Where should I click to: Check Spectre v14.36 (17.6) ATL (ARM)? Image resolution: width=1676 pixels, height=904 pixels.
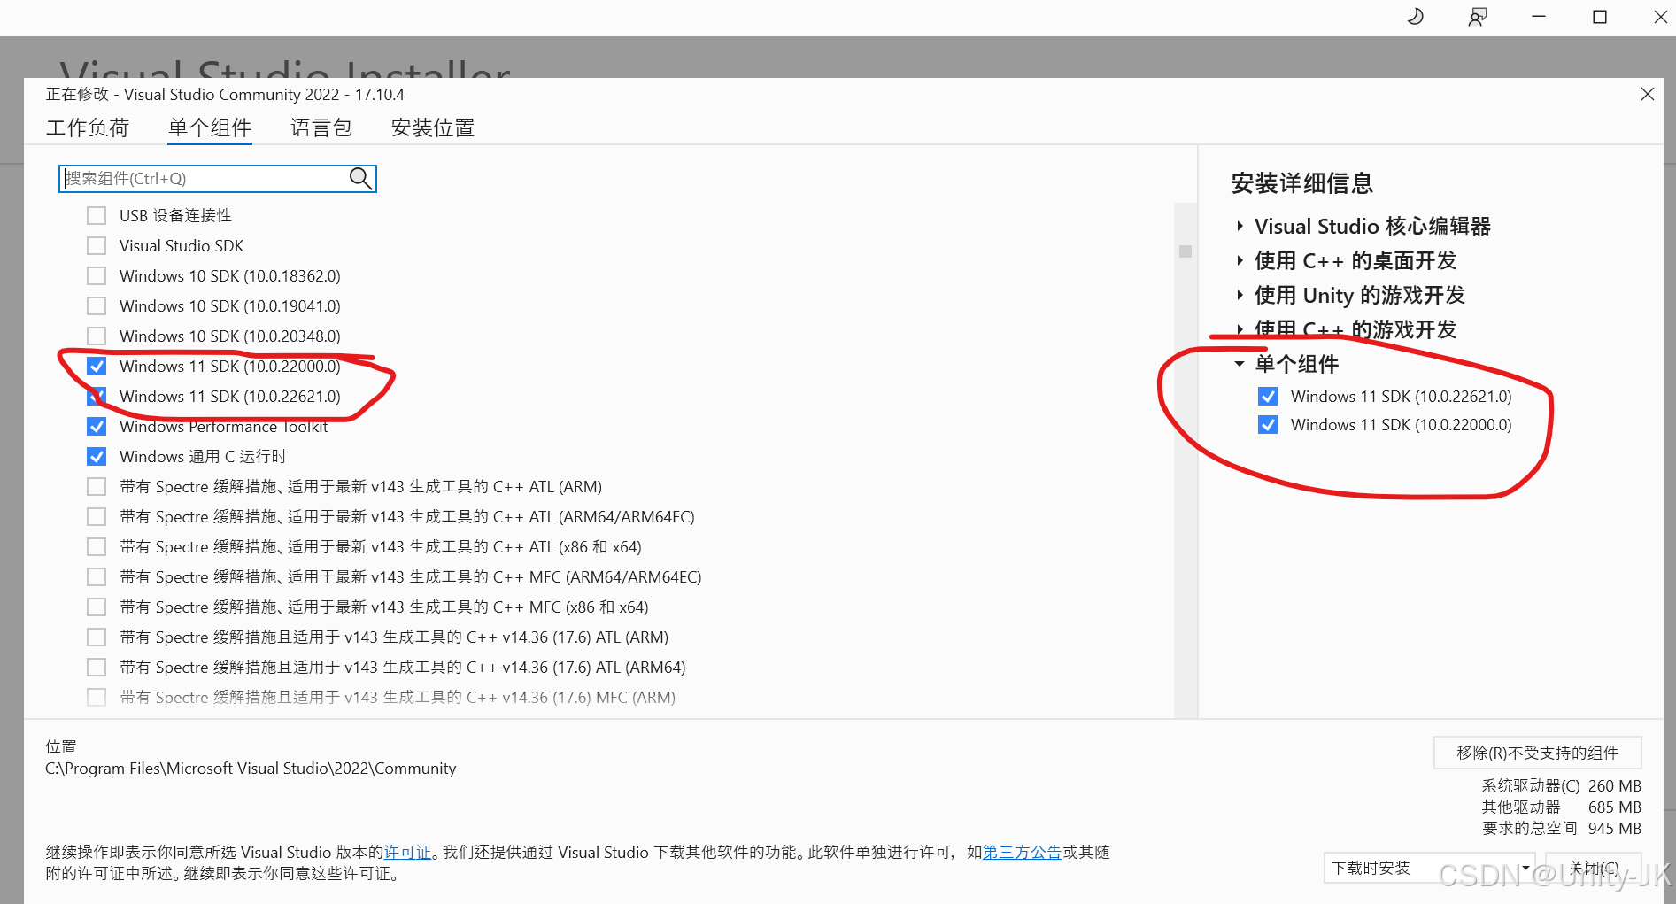97,637
